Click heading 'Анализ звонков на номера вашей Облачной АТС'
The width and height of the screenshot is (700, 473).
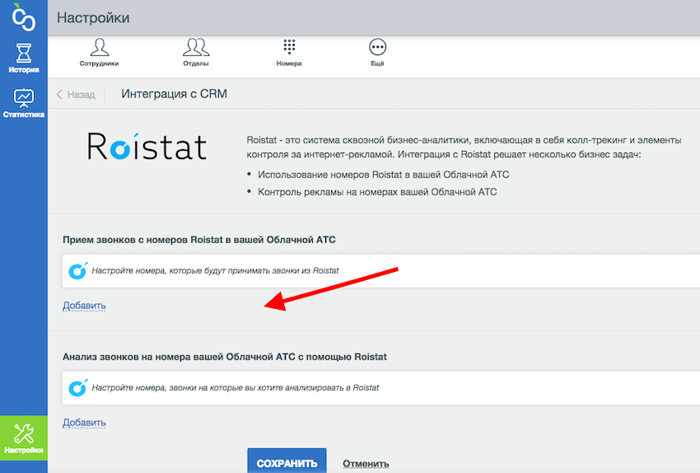pyautogui.click(x=225, y=357)
